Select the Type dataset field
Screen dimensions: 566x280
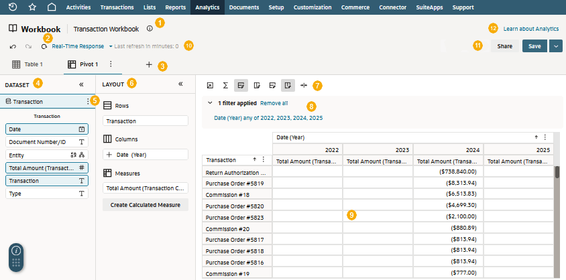[x=47, y=194]
